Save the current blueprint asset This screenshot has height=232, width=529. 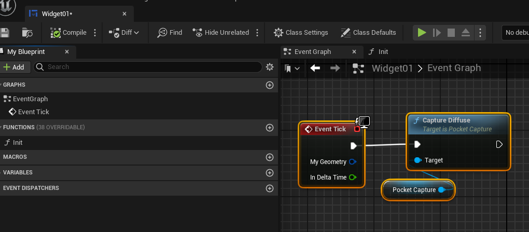click(4, 33)
